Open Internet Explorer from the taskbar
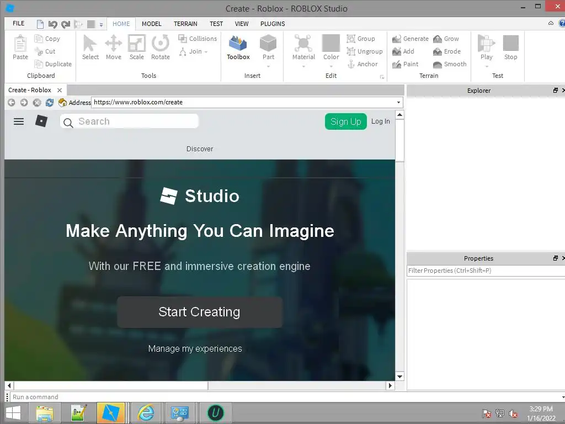This screenshot has width=565, height=424. (x=146, y=413)
